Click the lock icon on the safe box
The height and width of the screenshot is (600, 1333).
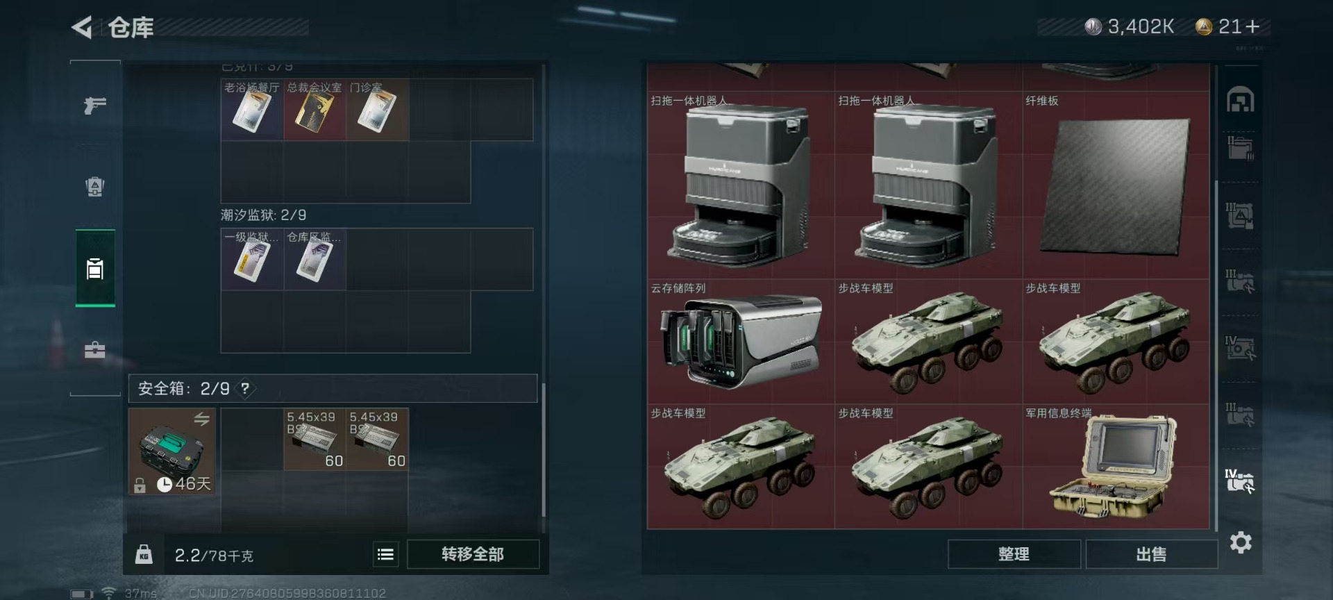coord(140,485)
